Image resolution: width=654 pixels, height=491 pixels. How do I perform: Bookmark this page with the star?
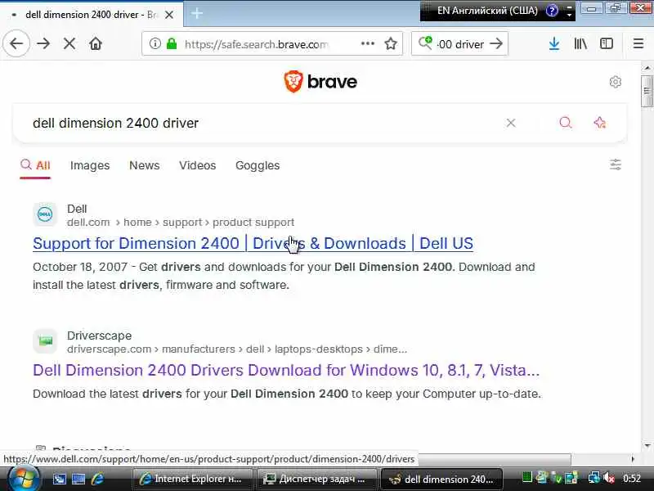coord(391,43)
